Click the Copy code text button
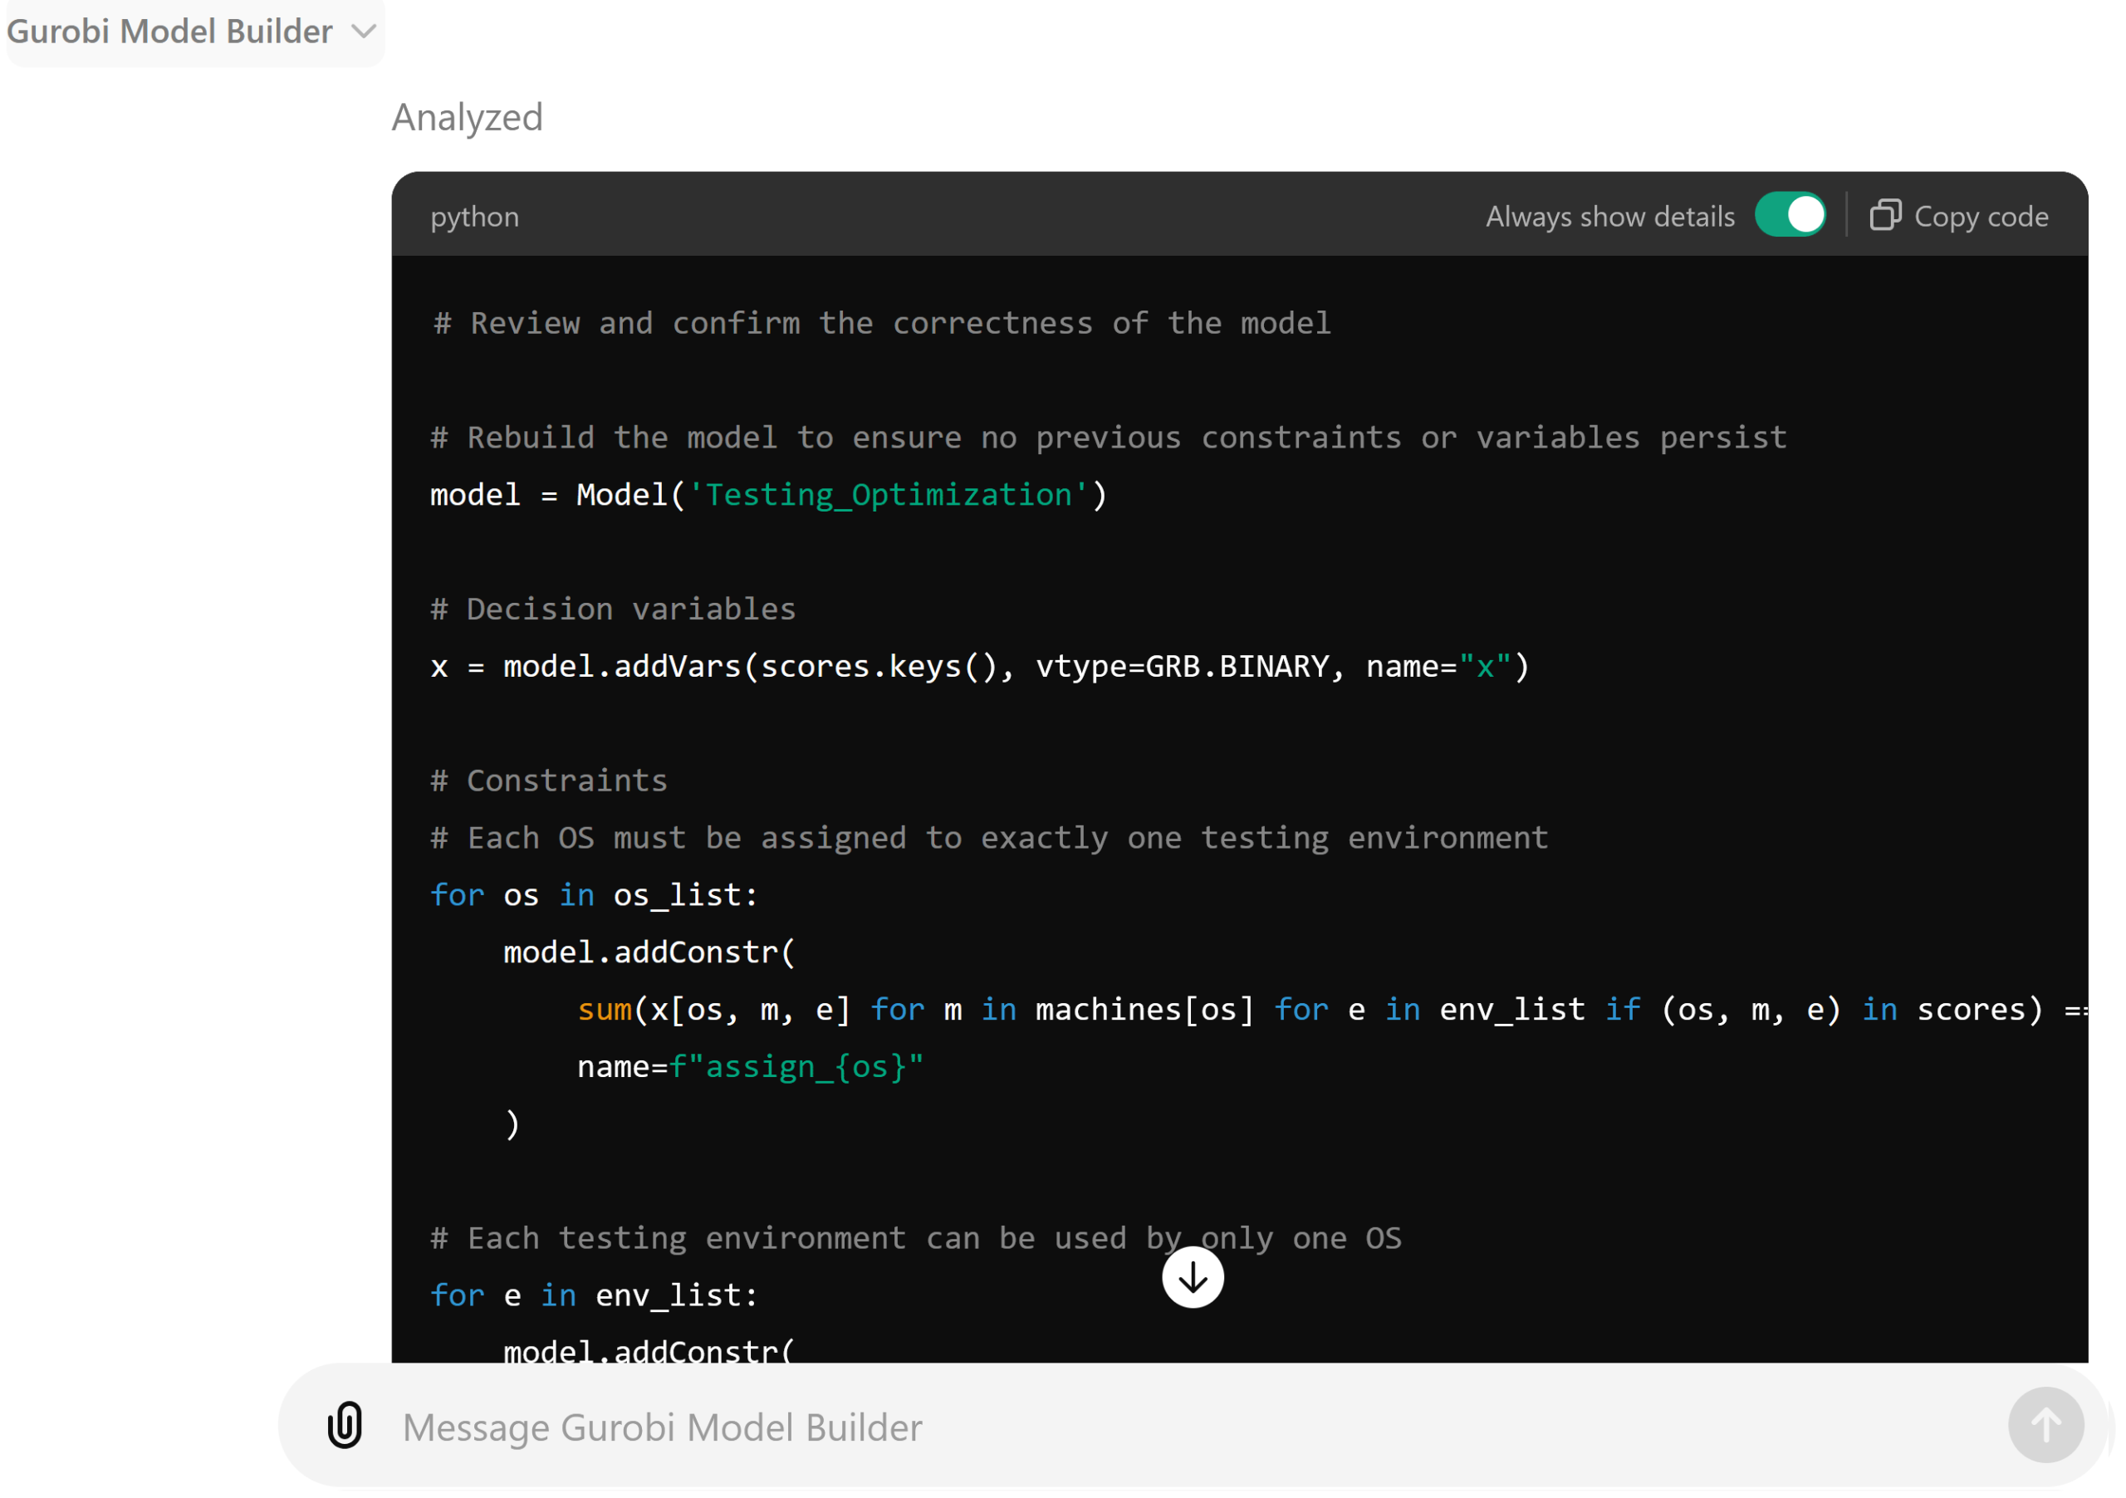The width and height of the screenshot is (2126, 1498). (x=1981, y=217)
